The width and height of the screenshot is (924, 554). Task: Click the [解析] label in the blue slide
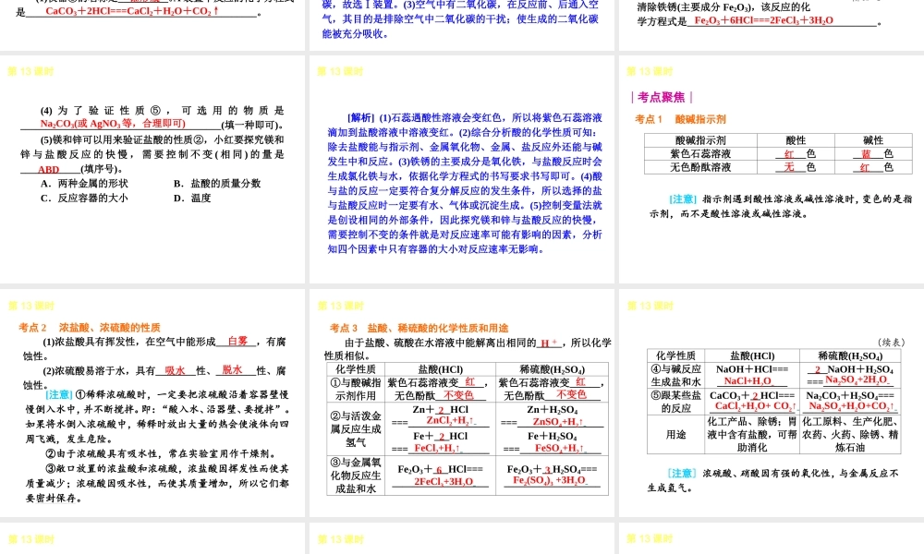tap(360, 118)
